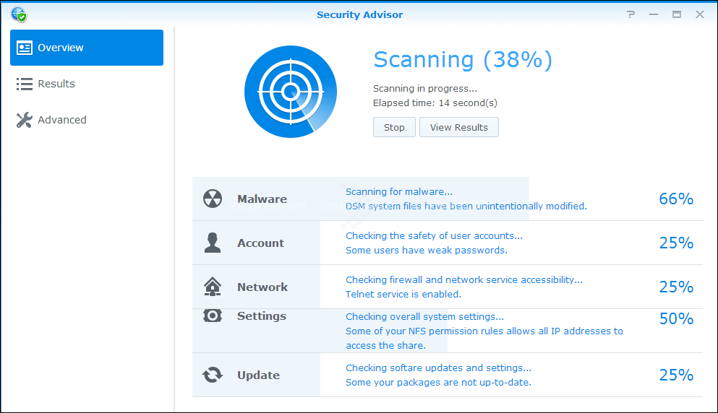The image size is (718, 413).
Task: Click the packages not up-to-date message
Action: pos(438,383)
